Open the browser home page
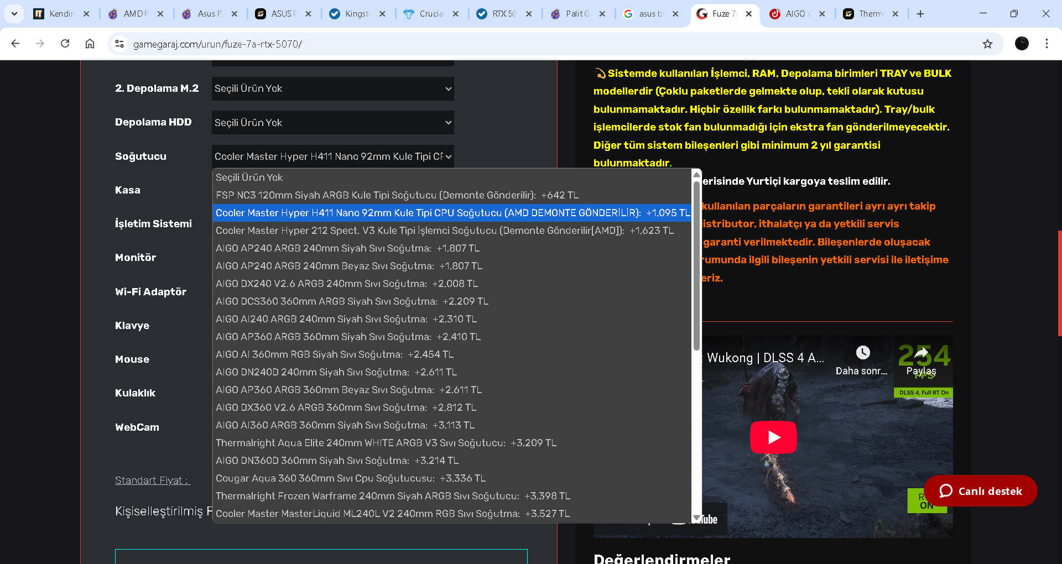 (90, 44)
